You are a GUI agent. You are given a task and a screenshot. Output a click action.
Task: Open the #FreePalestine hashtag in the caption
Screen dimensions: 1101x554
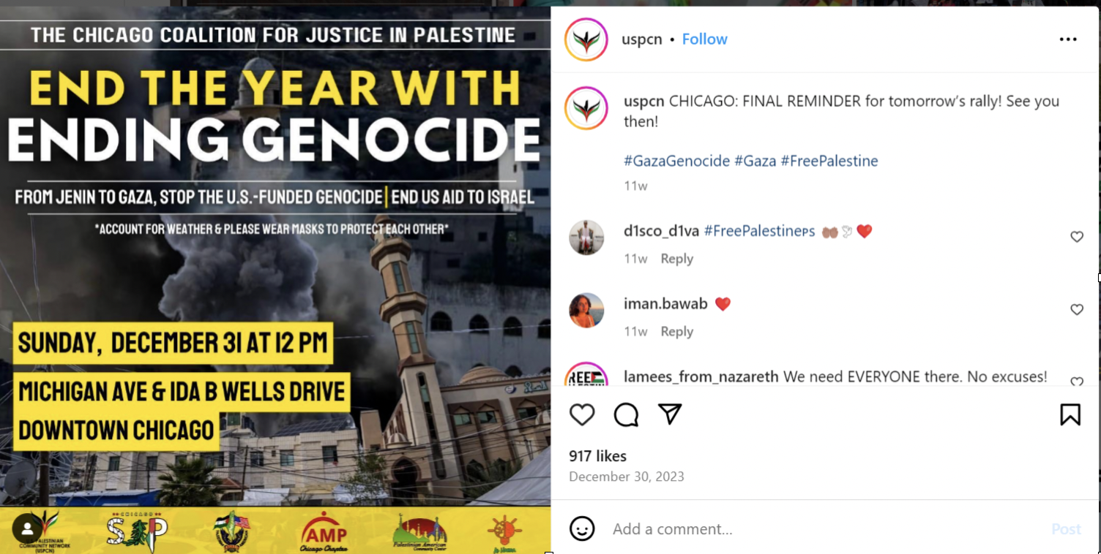[x=829, y=161]
